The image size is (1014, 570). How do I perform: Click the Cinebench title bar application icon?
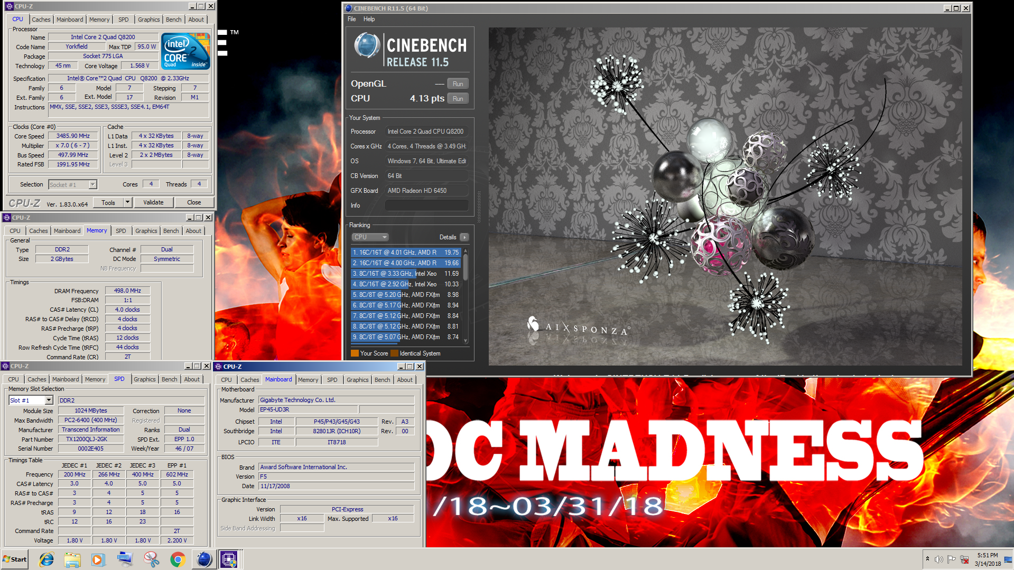(349, 8)
